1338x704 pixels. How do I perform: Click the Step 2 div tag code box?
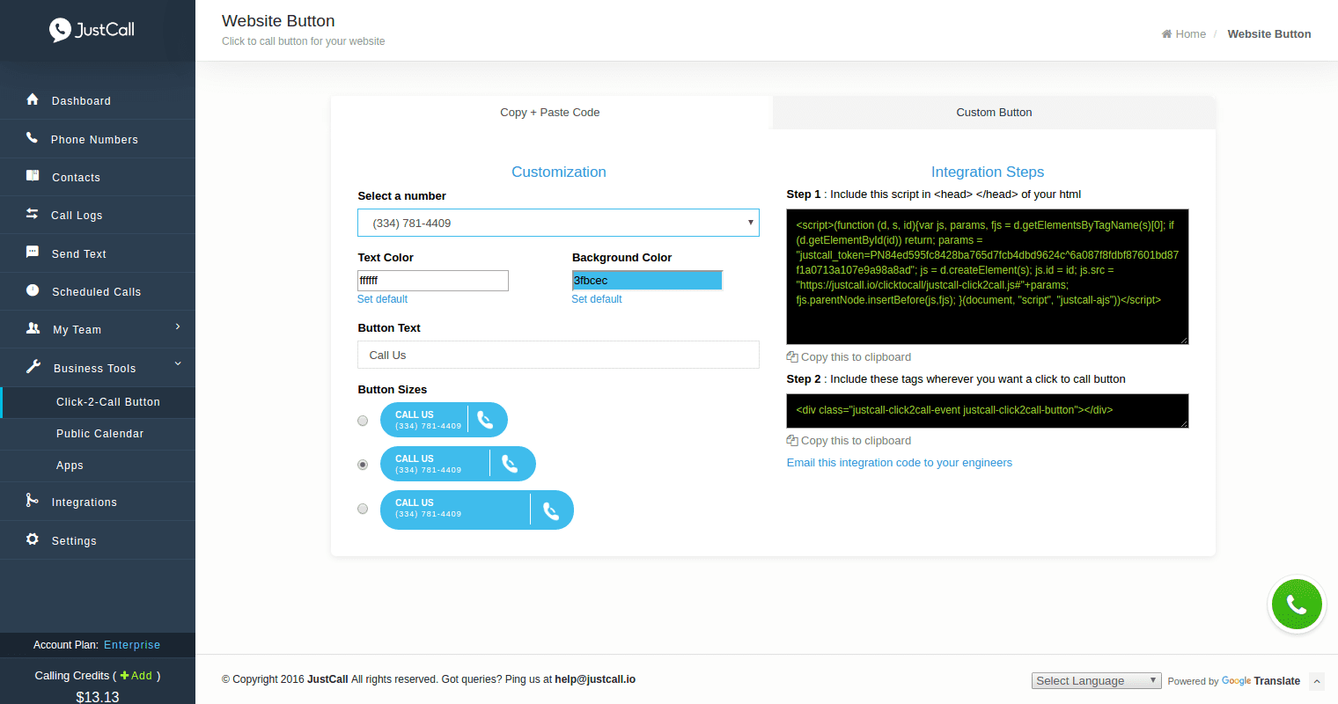tap(988, 411)
